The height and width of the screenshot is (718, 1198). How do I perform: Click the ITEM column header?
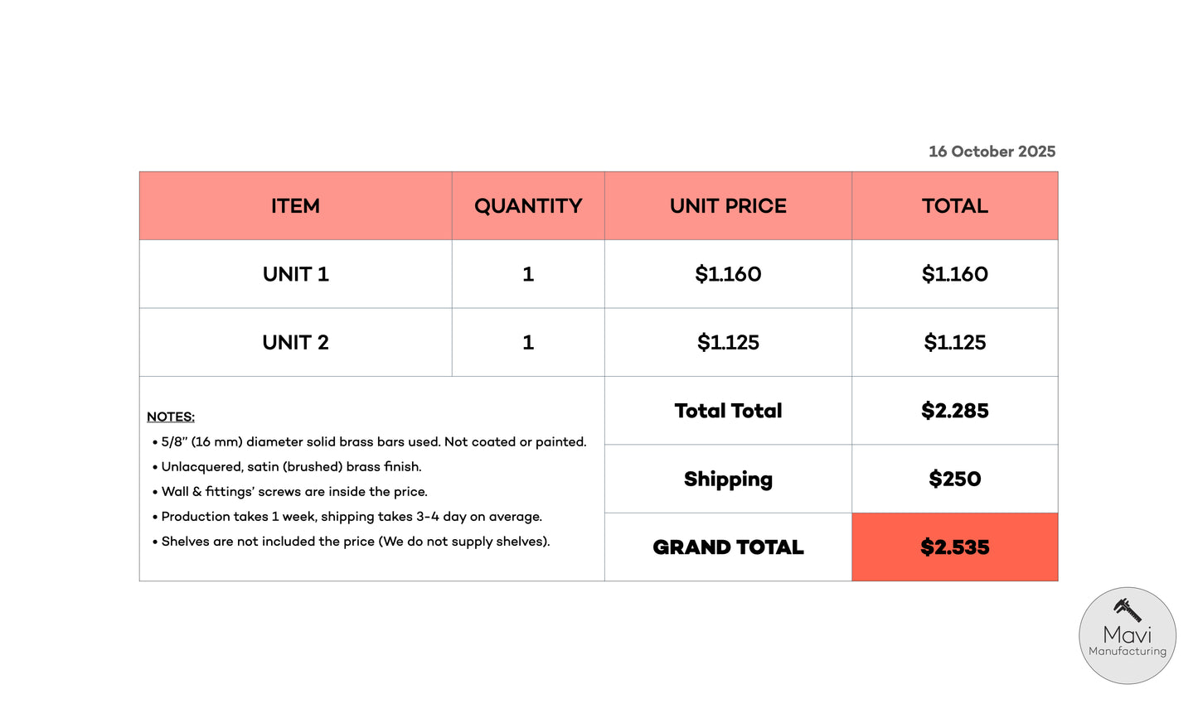coord(295,206)
